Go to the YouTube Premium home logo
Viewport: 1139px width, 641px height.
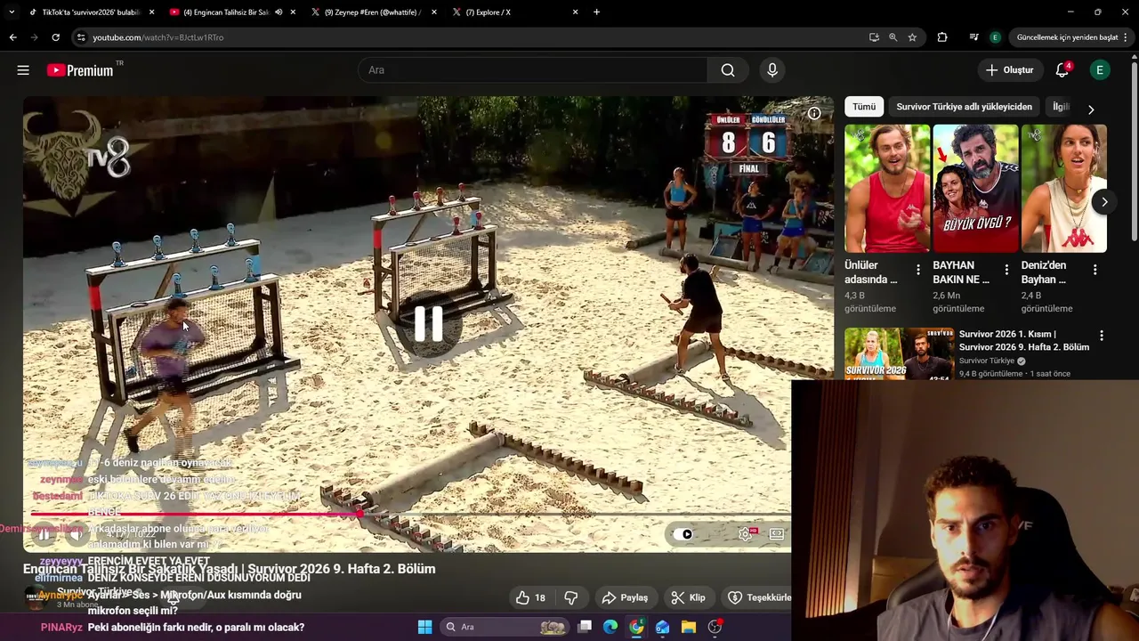point(80,70)
